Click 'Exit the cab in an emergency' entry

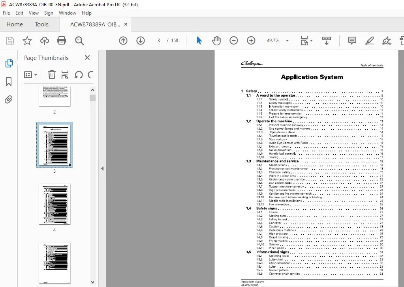pyautogui.click(x=288, y=117)
